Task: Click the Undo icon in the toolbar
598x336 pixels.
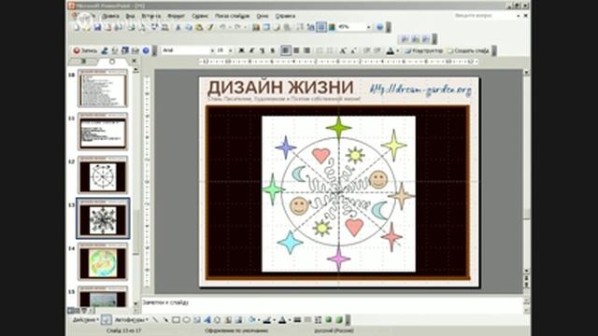Action: [x=222, y=27]
